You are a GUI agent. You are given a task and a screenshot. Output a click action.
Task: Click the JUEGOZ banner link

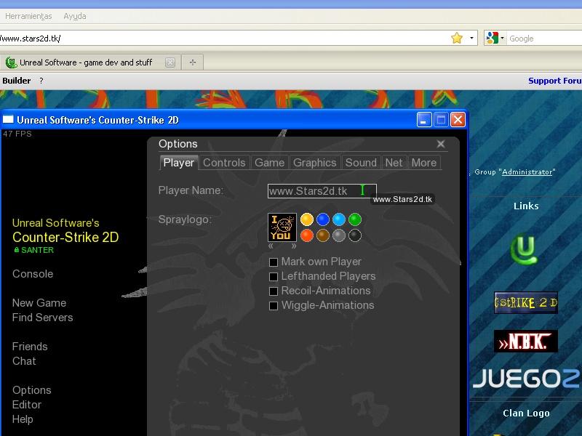[526, 378]
